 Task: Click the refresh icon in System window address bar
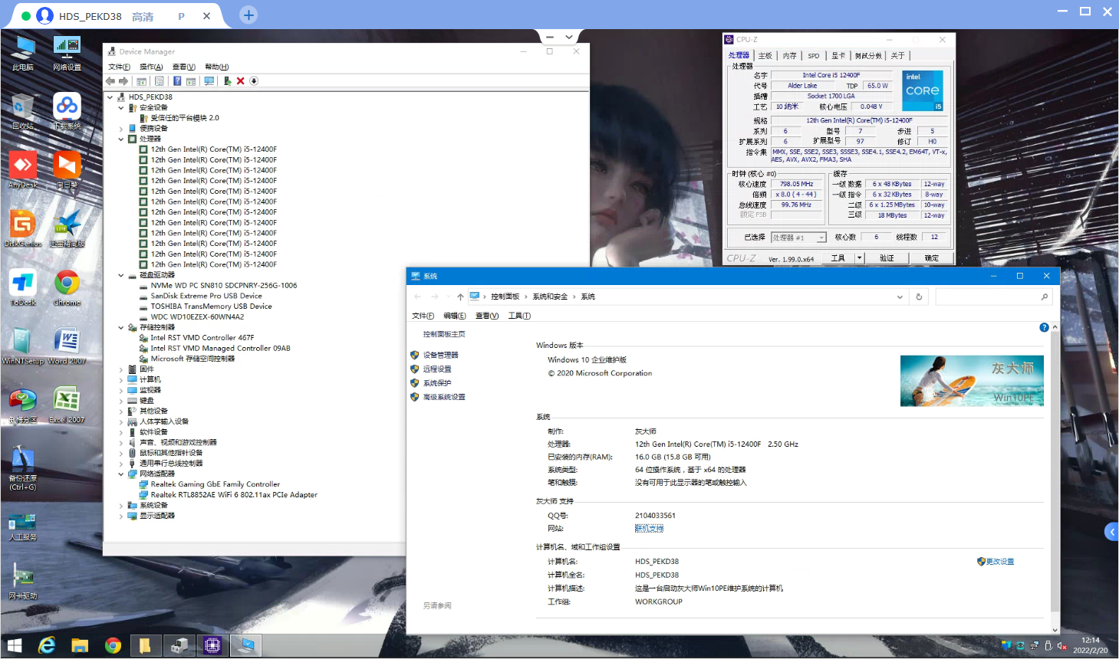tap(919, 297)
